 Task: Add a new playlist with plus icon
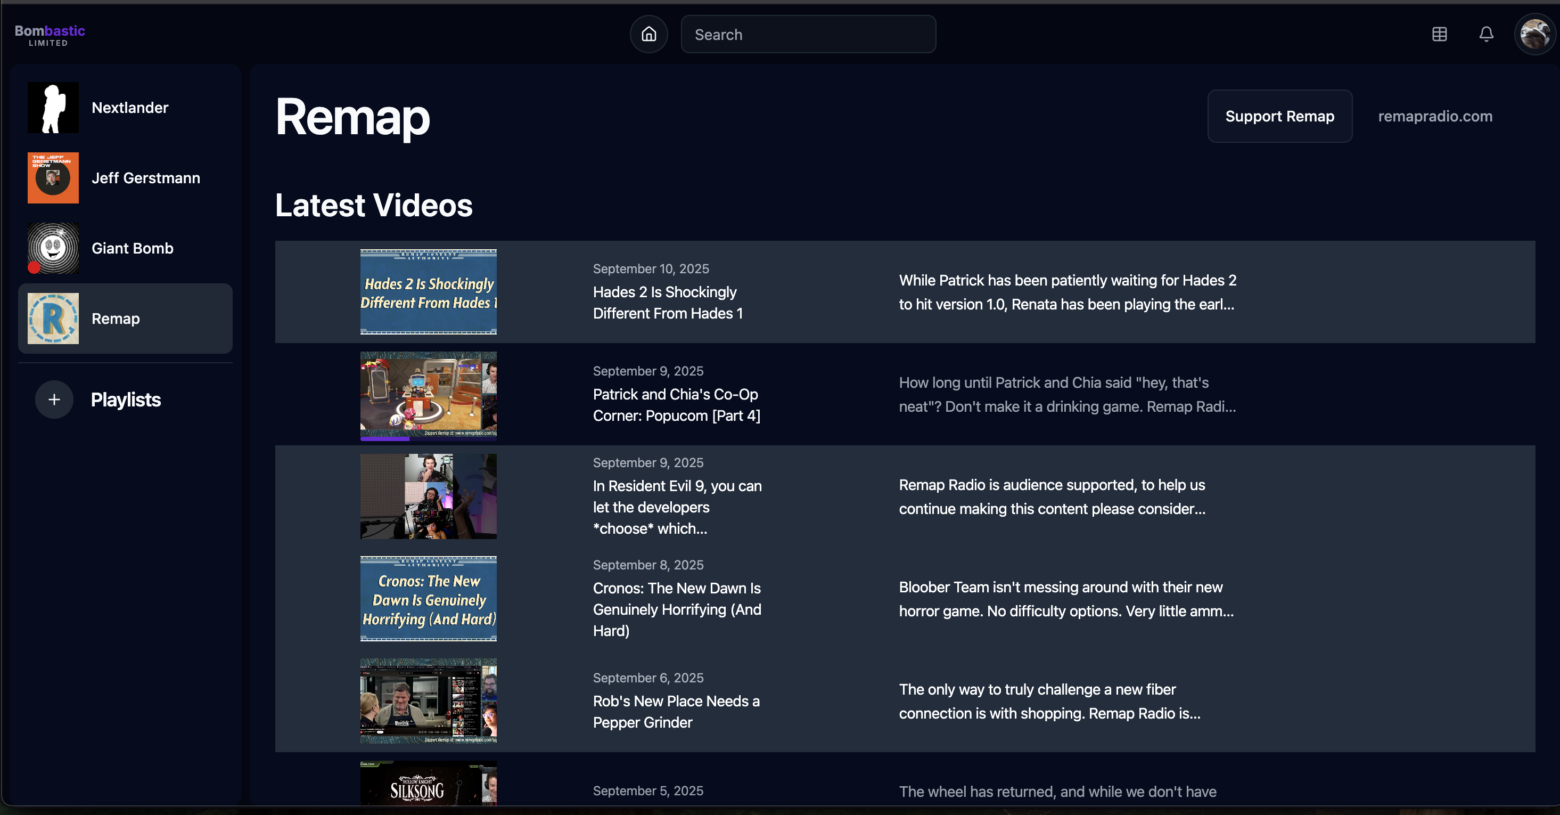coord(54,400)
